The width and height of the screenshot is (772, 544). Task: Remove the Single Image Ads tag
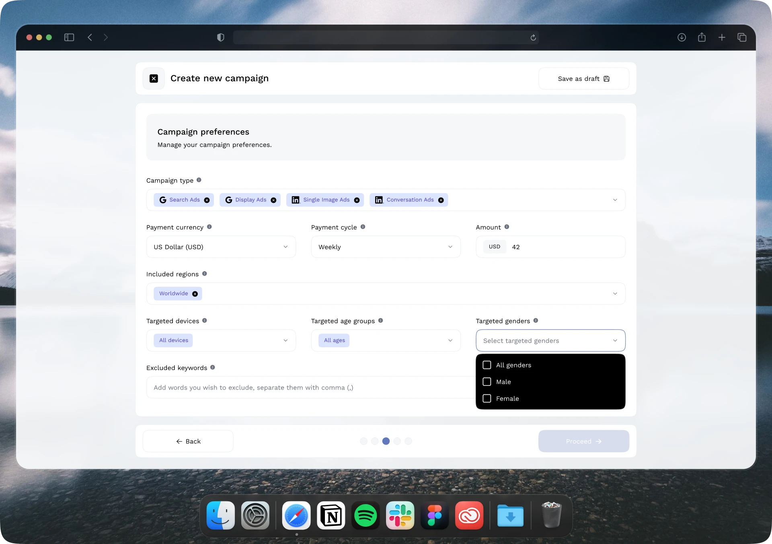click(x=357, y=200)
